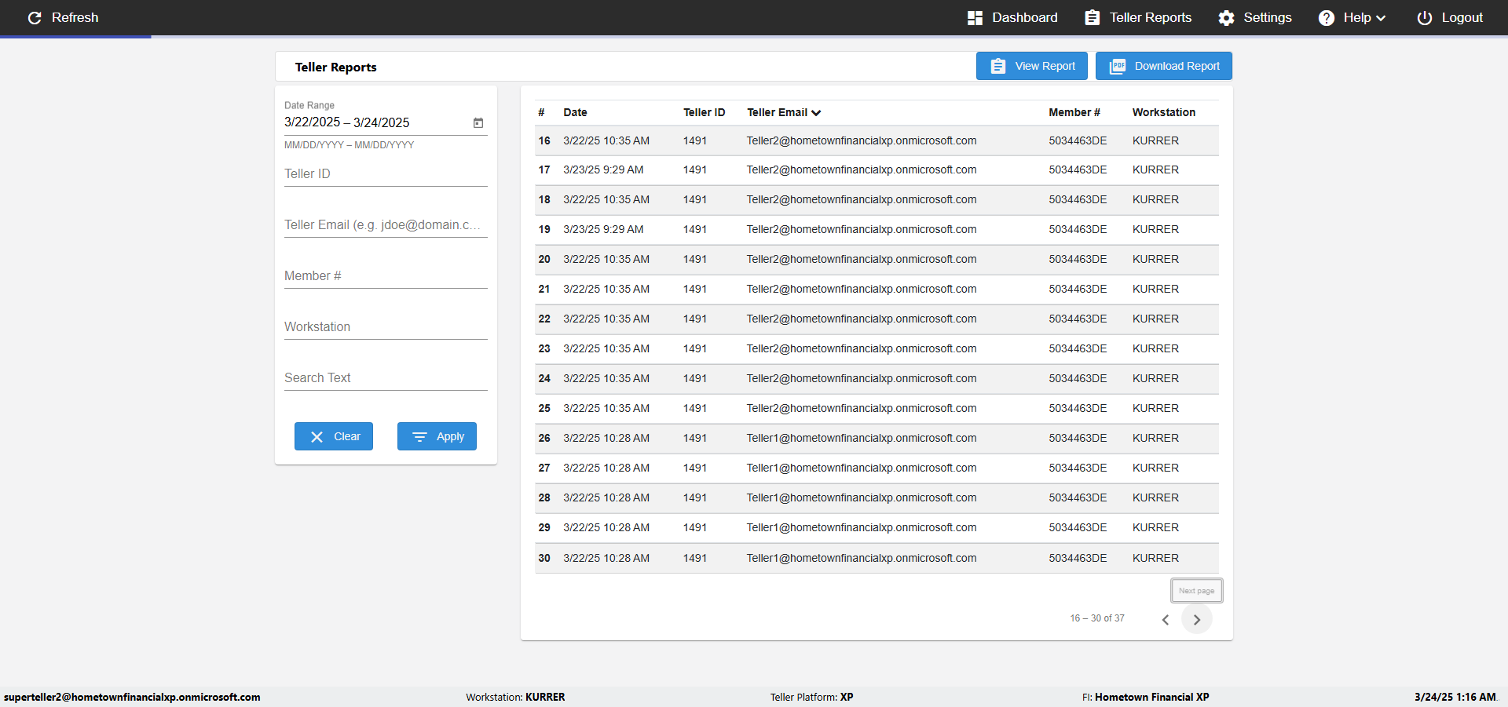Viewport: 1508px width, 707px height.
Task: Click the View Report button
Action: pos(1031,66)
